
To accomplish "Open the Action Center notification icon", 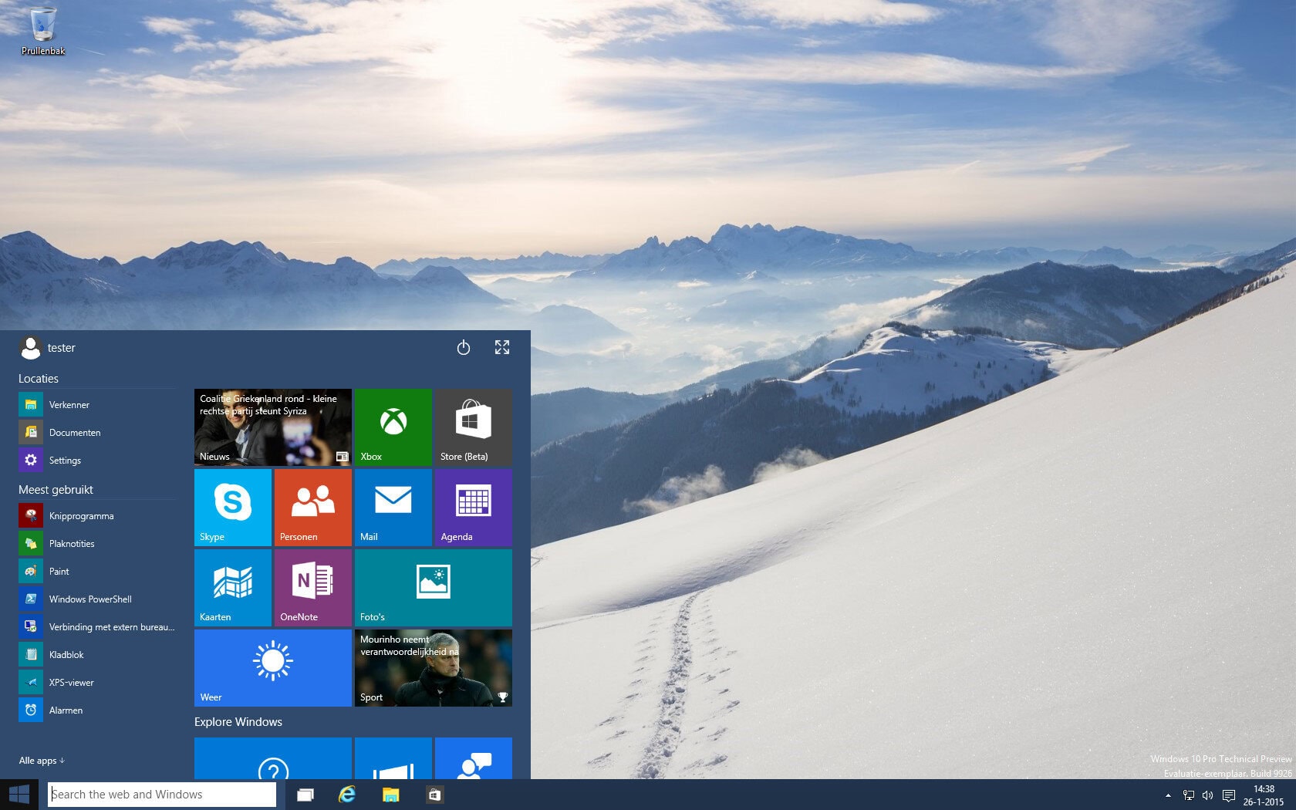I will [x=1229, y=795].
